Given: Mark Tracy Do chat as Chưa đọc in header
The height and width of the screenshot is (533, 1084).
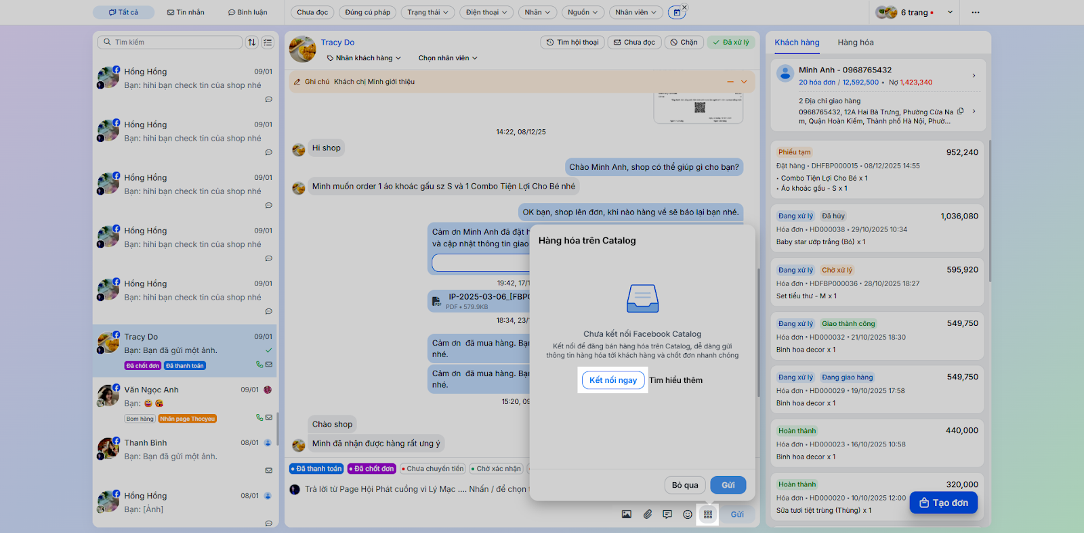Looking at the screenshot, I should click(x=634, y=42).
